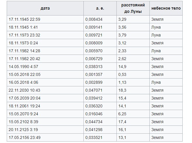
Task: Click the 'дата' column header
Action: coord(45,8)
